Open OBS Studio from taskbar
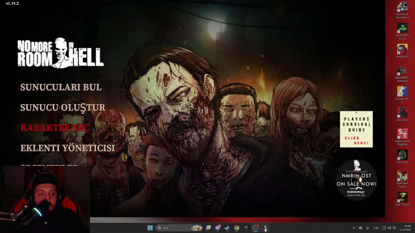 coord(256,228)
